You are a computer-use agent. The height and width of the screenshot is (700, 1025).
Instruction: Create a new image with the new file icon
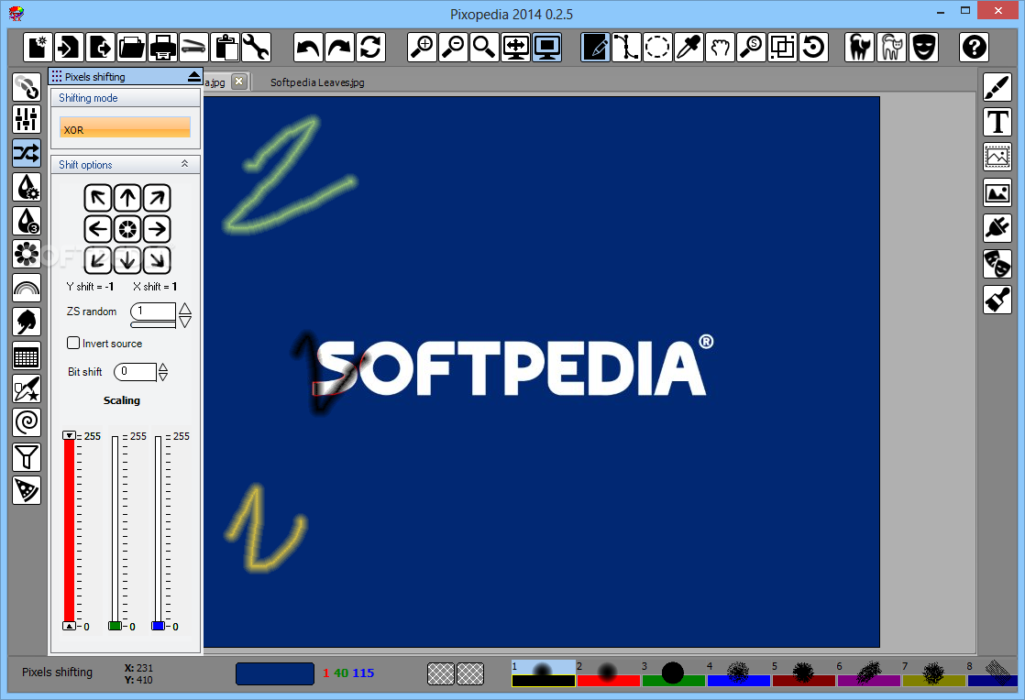pyautogui.click(x=38, y=47)
